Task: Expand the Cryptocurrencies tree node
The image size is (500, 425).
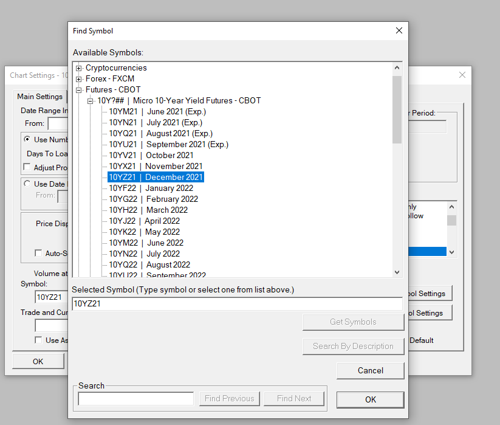Action: (x=78, y=68)
